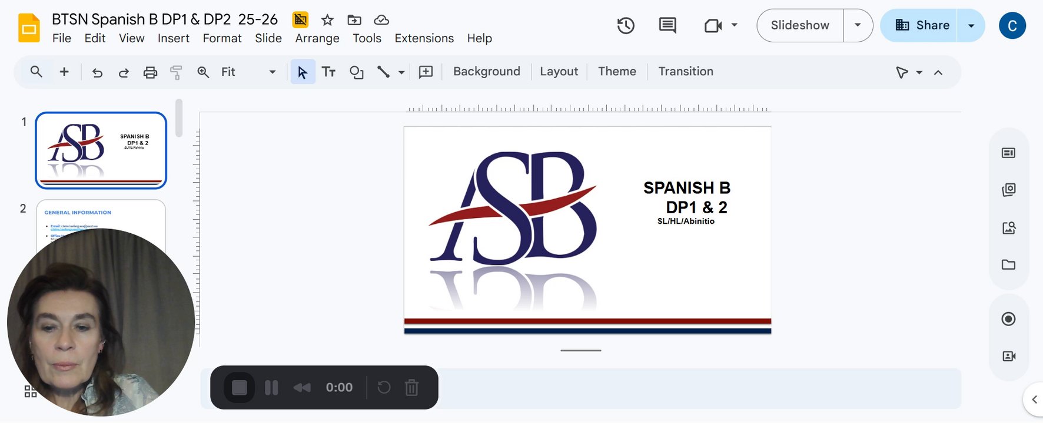Print the presentation
Screen dimensions: 1043x423
[150, 72]
